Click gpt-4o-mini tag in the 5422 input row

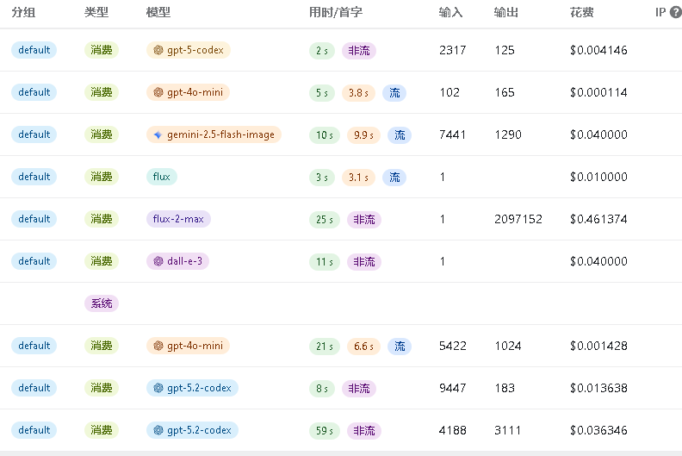point(188,346)
